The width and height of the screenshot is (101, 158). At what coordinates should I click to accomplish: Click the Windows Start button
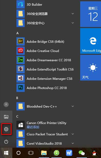point(6,153)
